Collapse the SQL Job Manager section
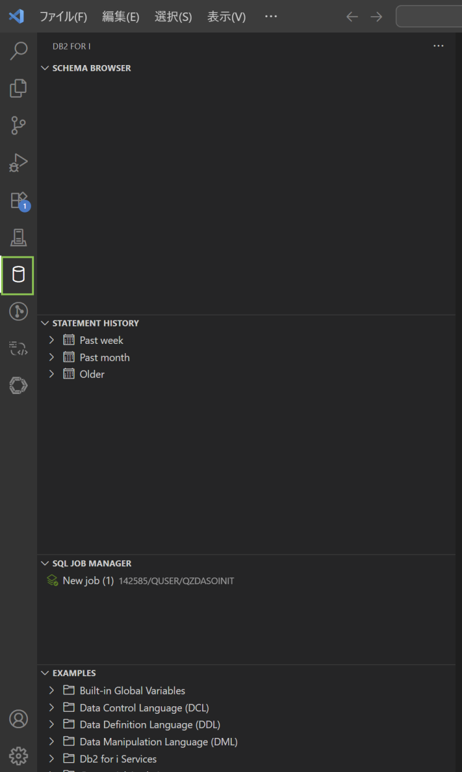Viewport: 462px width, 772px height. [x=45, y=564]
